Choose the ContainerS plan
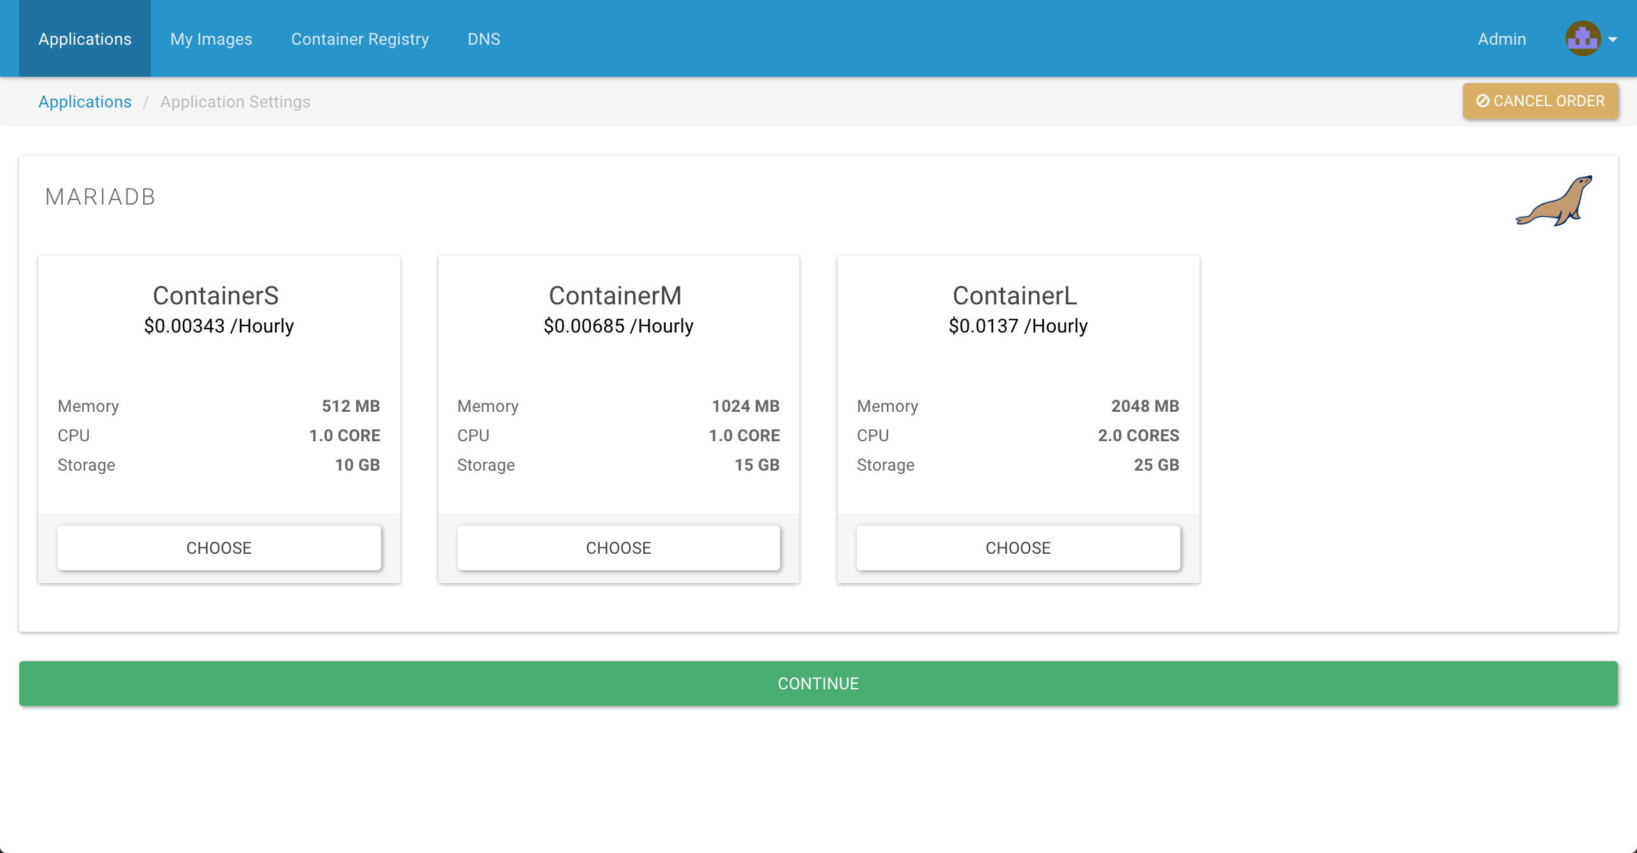 coord(219,548)
